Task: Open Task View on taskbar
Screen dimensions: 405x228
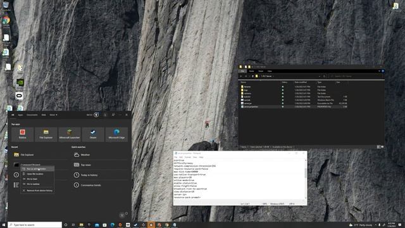Action: point(73,225)
